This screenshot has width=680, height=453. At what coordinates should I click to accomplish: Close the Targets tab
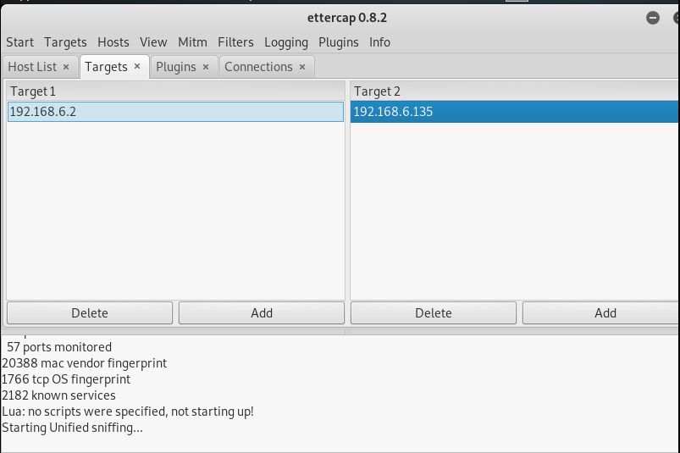(x=137, y=66)
